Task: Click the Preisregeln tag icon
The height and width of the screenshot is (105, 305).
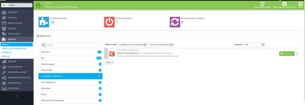Action: point(4,34)
